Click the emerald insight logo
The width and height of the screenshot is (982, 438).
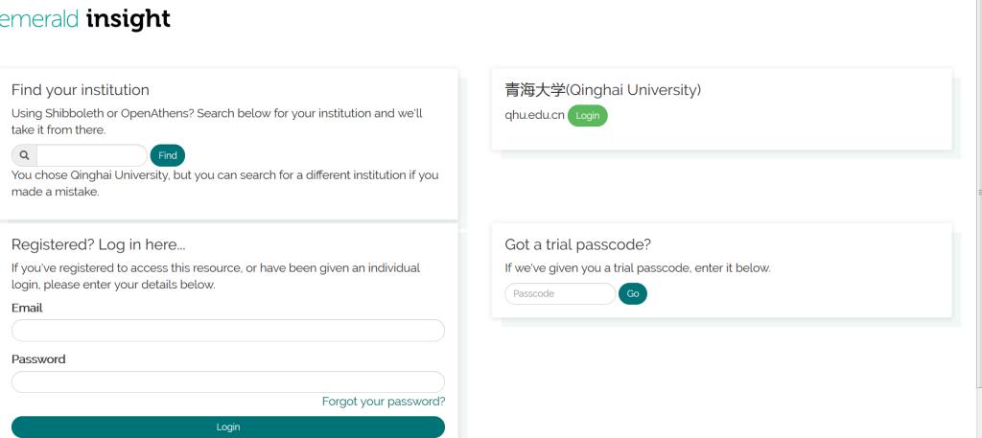click(84, 19)
